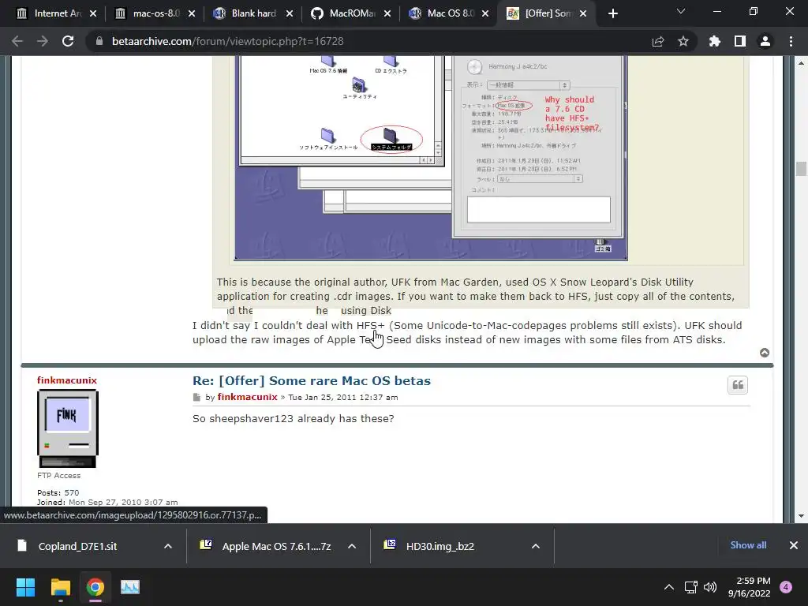Expand options for HD30.img_.bz2 download

pos(536,546)
